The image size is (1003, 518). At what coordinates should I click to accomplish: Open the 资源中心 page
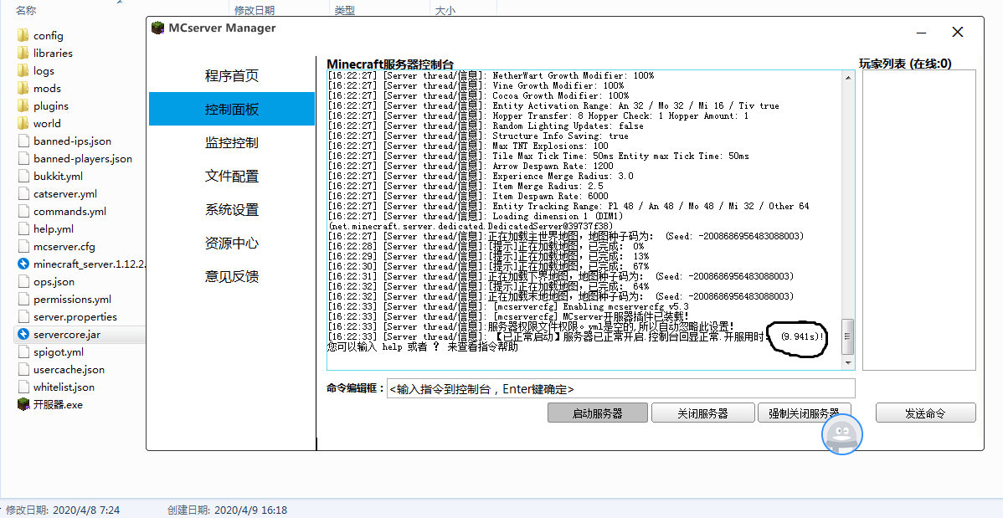pyautogui.click(x=232, y=243)
